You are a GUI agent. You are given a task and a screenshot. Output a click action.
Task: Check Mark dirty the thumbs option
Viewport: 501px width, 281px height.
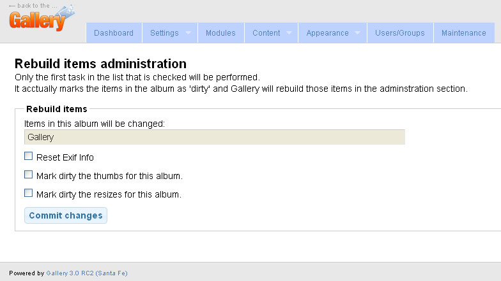28,175
